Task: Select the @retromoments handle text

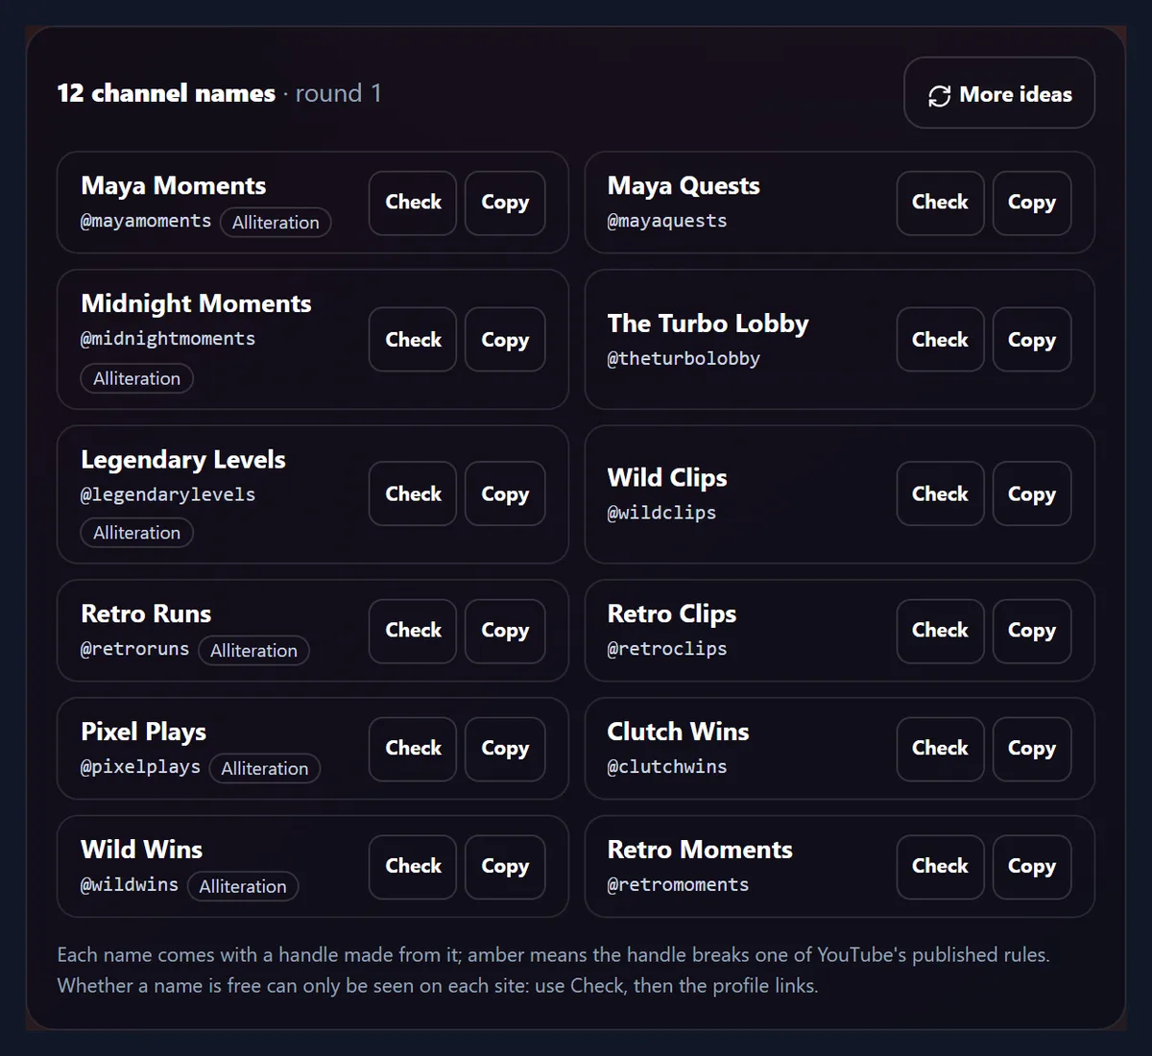Action: point(678,885)
